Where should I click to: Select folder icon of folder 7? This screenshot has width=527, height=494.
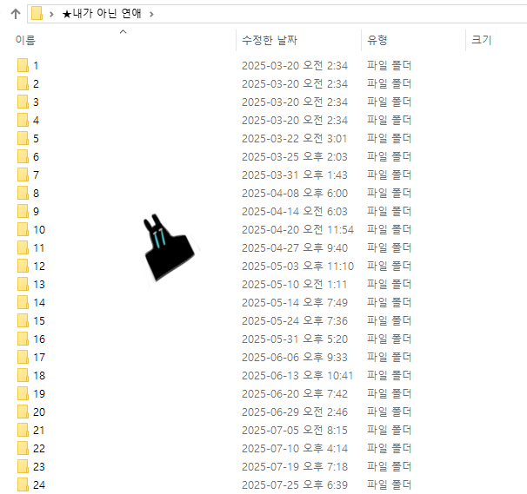(x=23, y=175)
